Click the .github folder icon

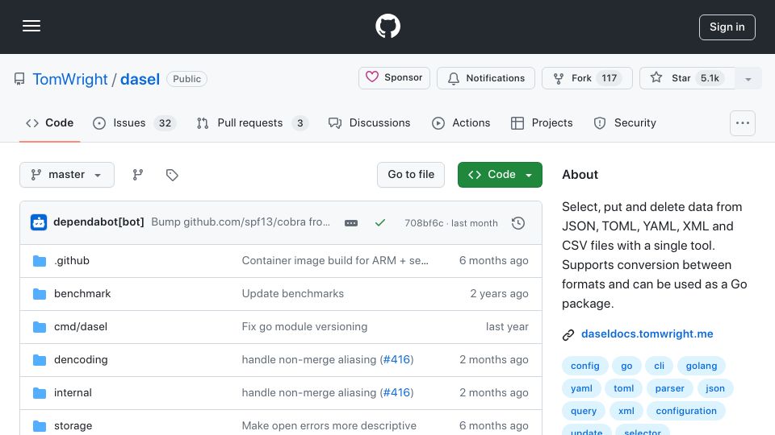[x=40, y=261]
